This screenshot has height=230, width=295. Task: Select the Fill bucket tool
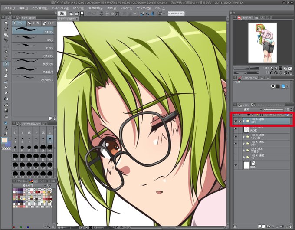point(6,105)
